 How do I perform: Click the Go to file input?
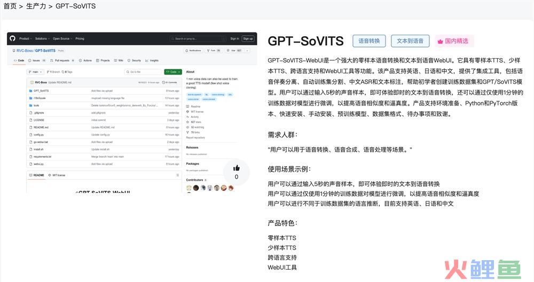tap(143, 72)
